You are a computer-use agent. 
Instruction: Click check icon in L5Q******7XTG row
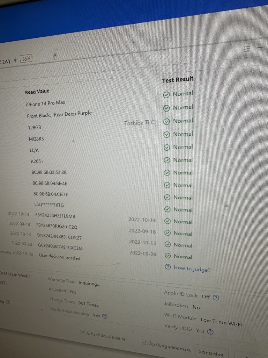click(x=167, y=209)
